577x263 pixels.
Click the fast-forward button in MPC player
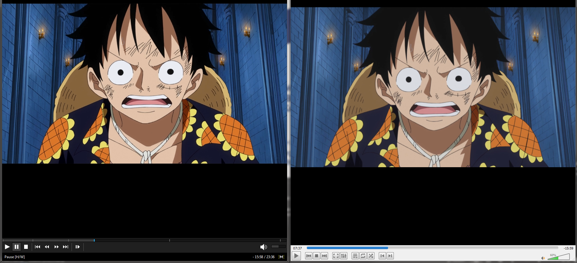[x=56, y=247]
